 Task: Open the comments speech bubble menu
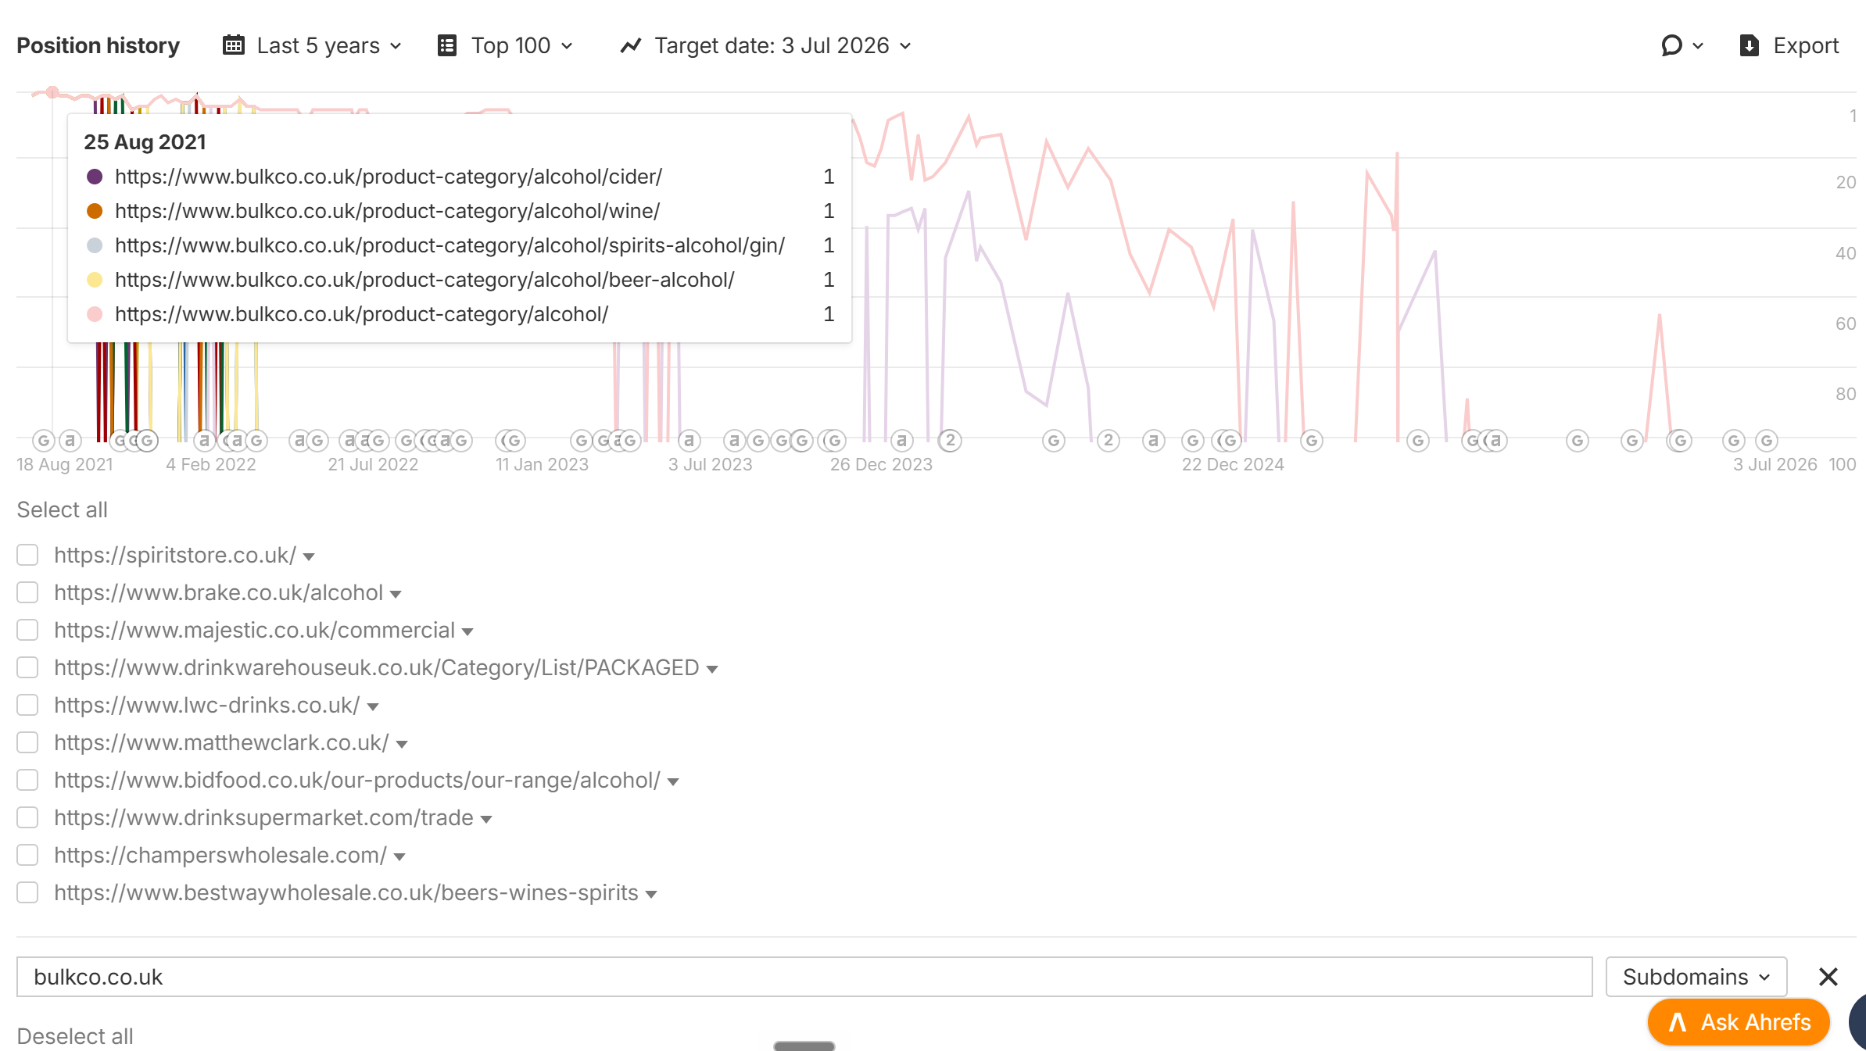coord(1682,45)
